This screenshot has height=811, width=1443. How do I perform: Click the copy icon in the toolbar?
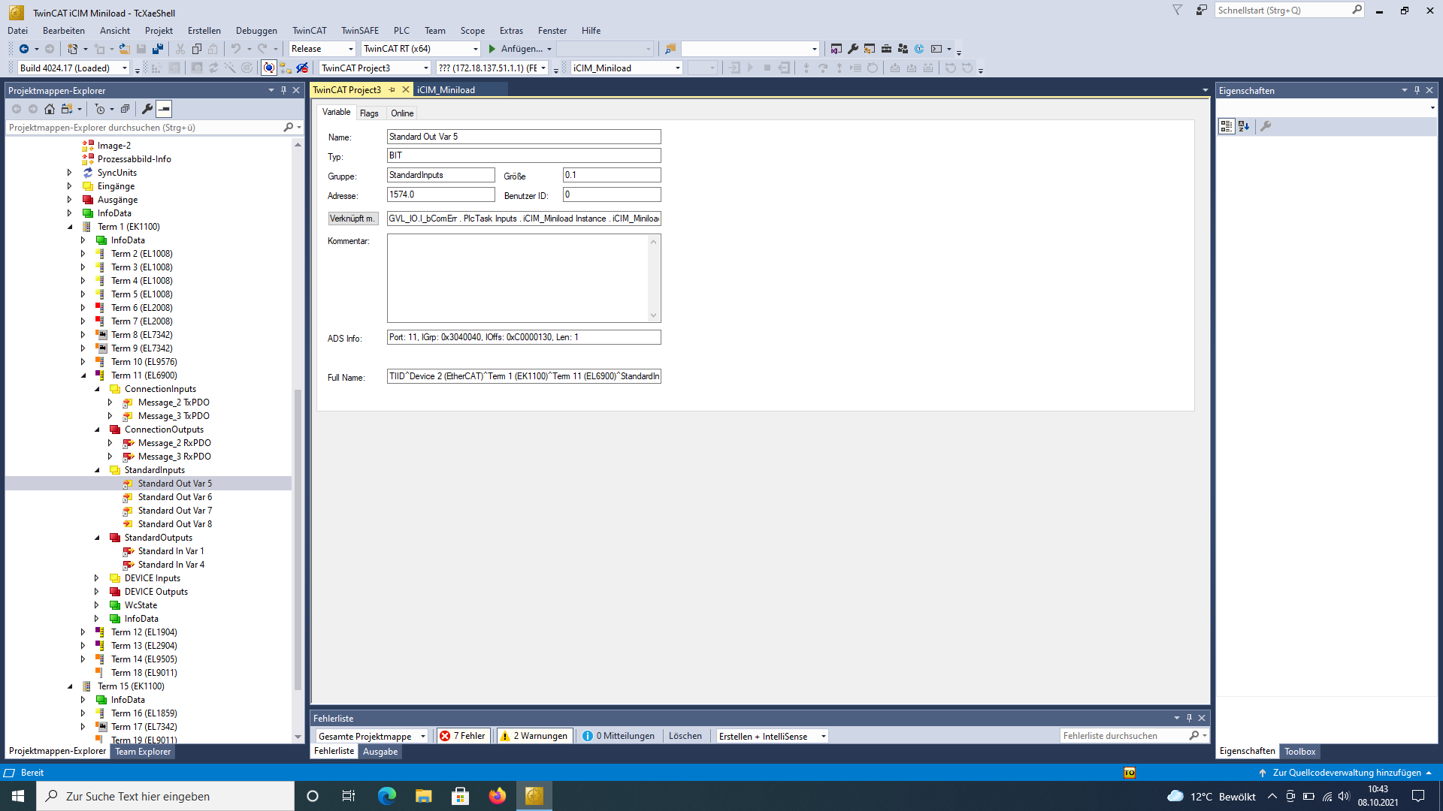click(x=197, y=49)
